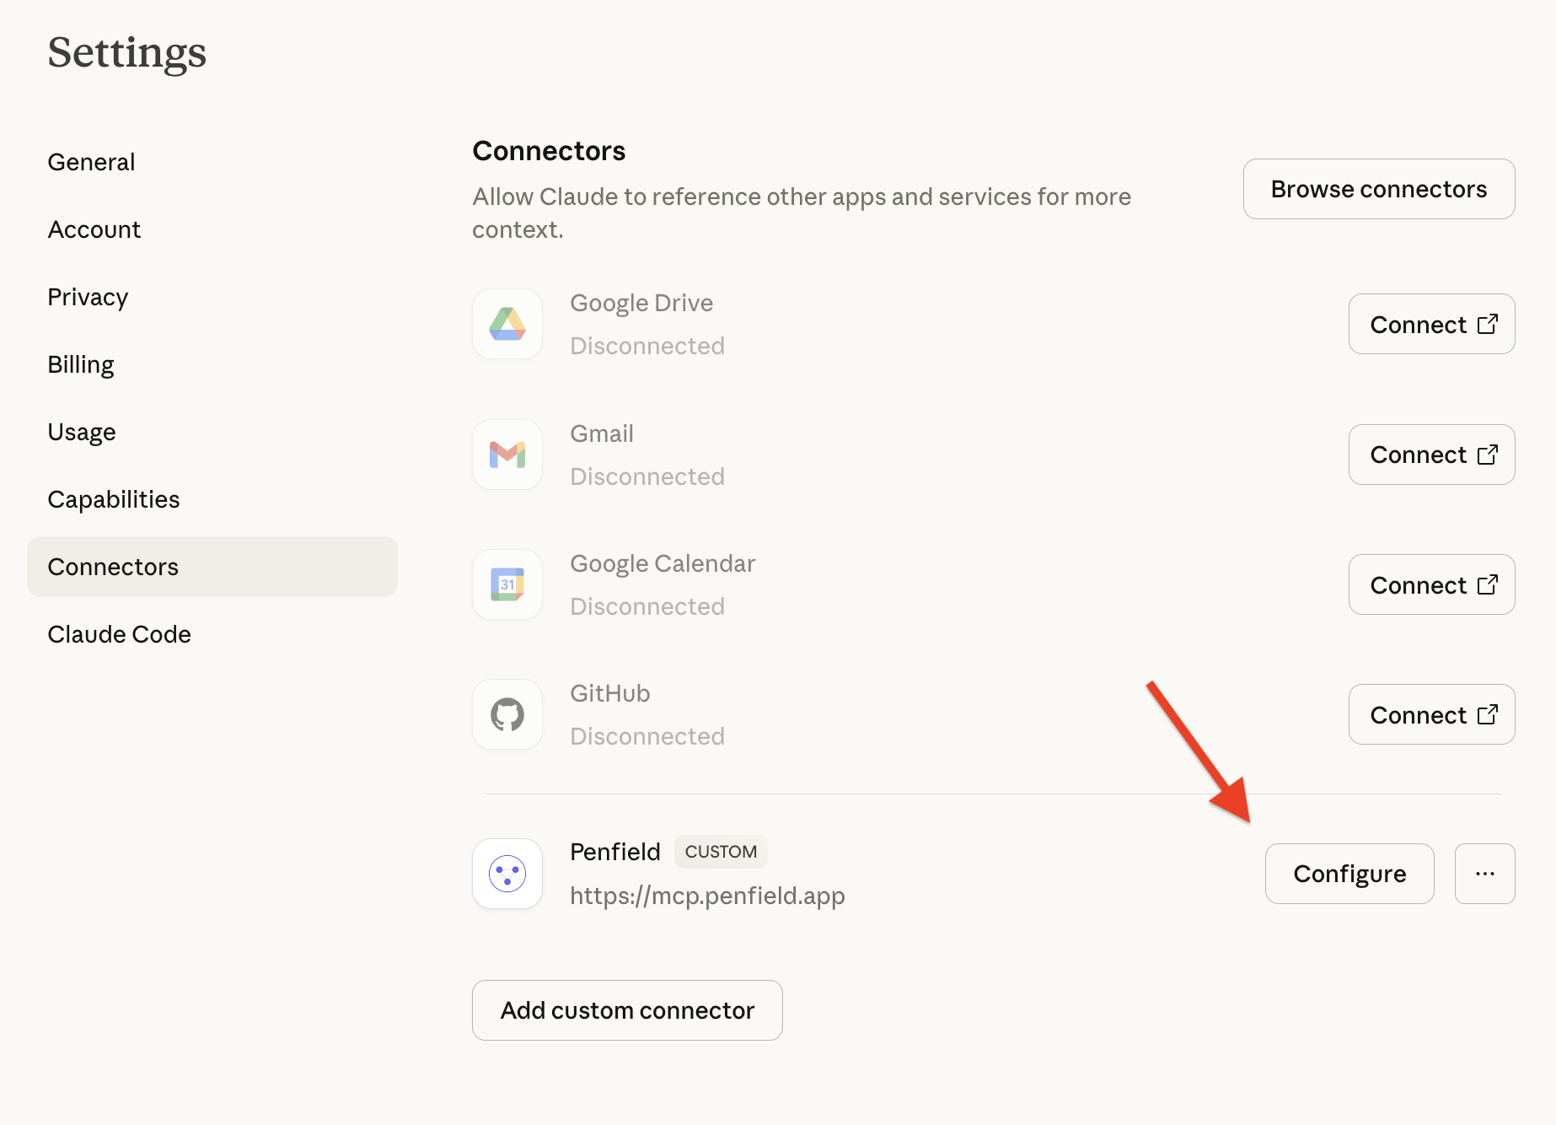Select the Connectors sidebar item
1556x1125 pixels.
click(212, 567)
